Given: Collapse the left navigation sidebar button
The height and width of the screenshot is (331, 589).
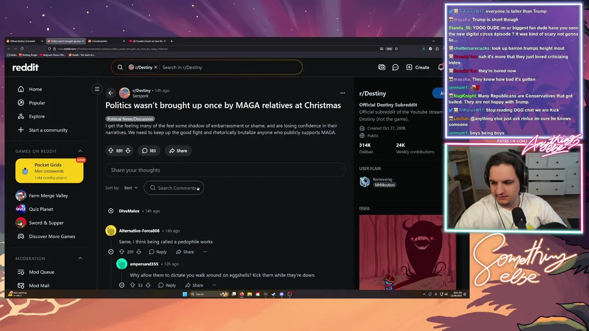Looking at the screenshot, I should 97,89.
